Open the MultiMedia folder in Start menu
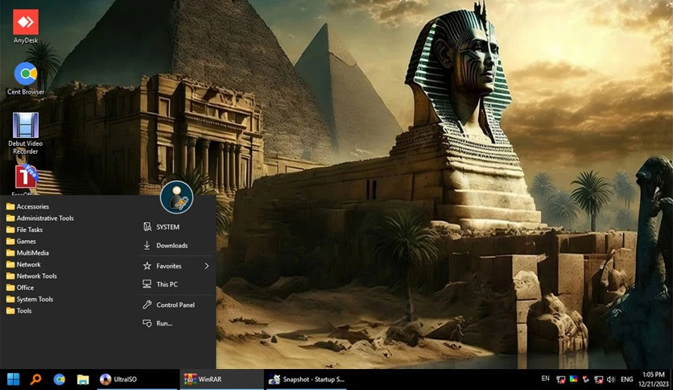The height and width of the screenshot is (390, 673). pyautogui.click(x=33, y=253)
